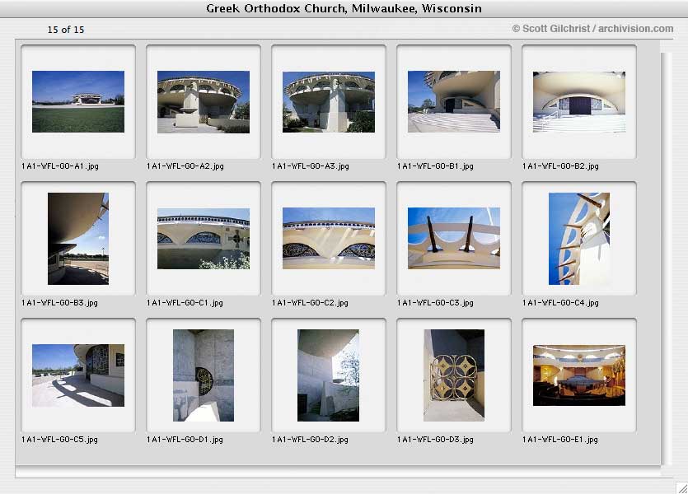Click the filename label 1A1-WFL-GO-B1.jpg

pyautogui.click(x=435, y=166)
